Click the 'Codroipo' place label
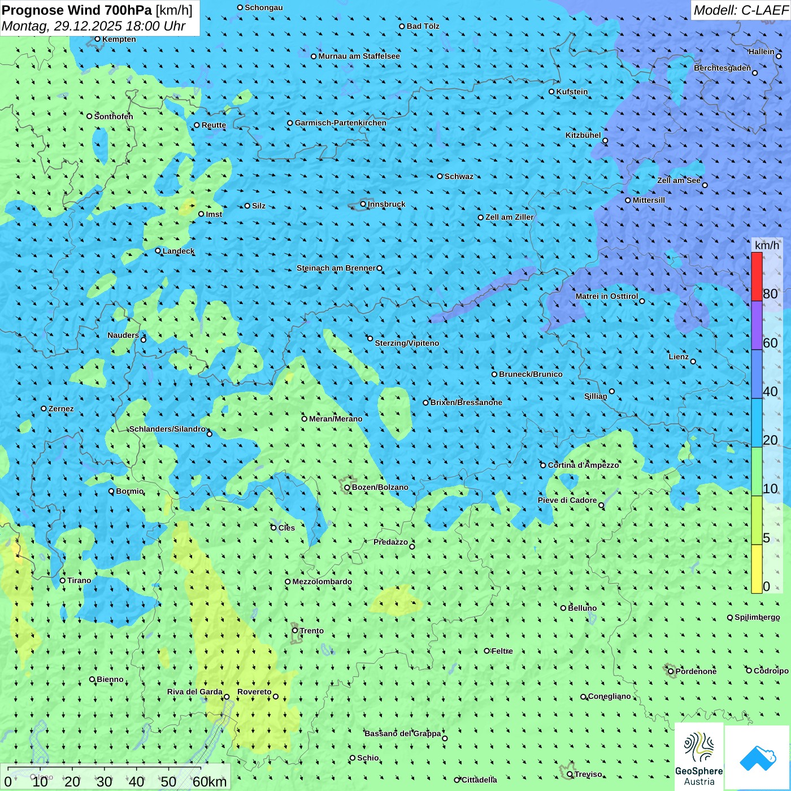The image size is (791, 791). (x=771, y=671)
